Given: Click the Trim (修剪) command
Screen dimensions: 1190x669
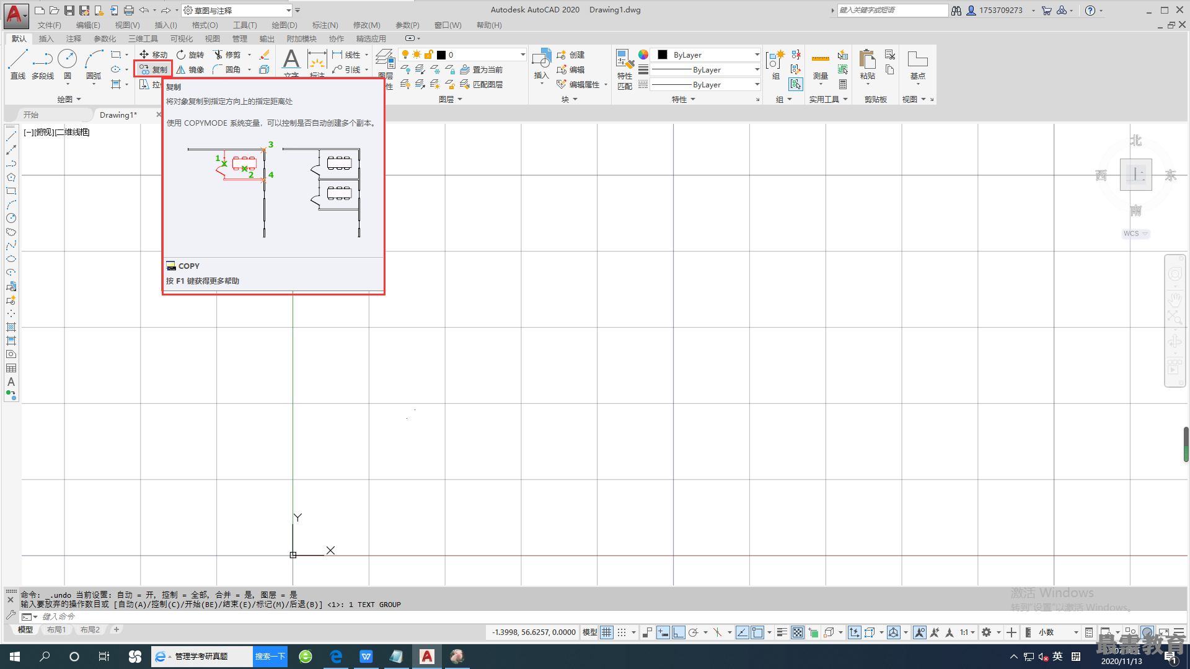Looking at the screenshot, I should pos(227,55).
